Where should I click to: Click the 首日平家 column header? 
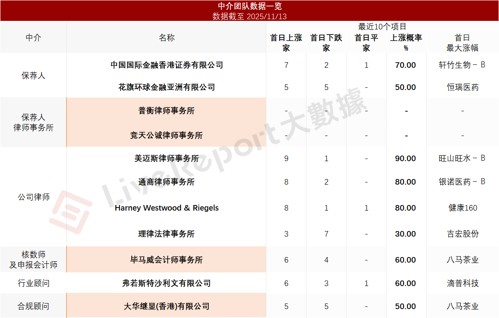(x=366, y=43)
